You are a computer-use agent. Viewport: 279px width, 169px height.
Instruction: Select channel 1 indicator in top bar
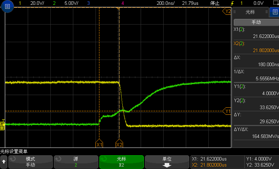click(x=20, y=3)
